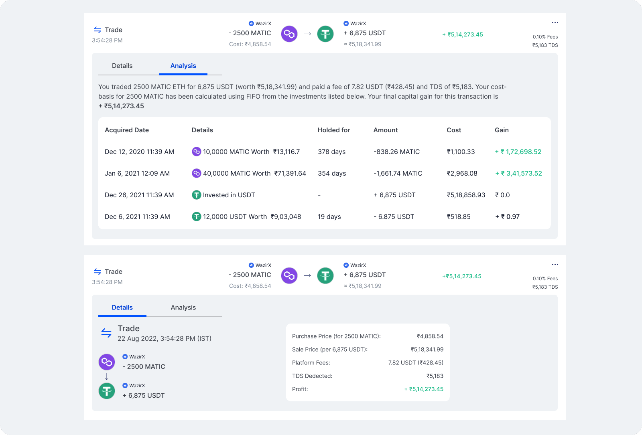This screenshot has width=642, height=435.
Task: Click the 378 days holding period cell
Action: [x=331, y=152]
